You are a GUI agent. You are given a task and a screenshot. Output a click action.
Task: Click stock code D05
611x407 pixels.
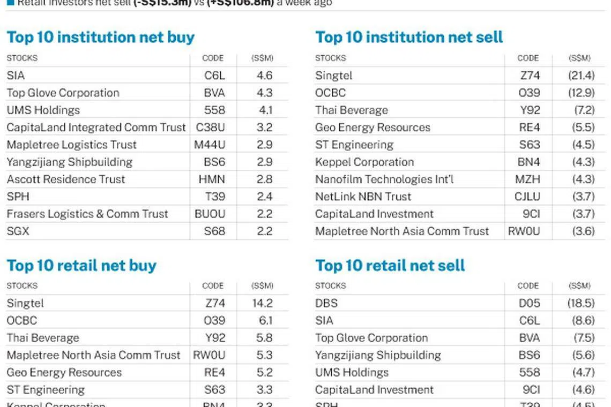pyautogui.click(x=529, y=303)
